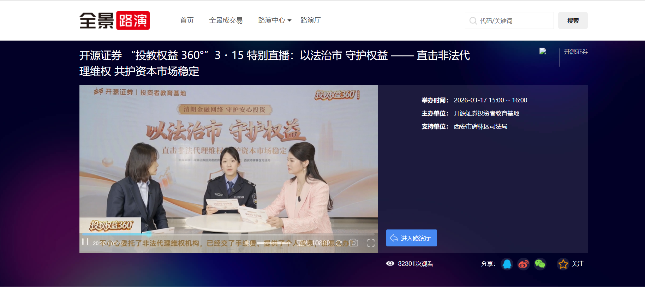Go to 首页 in navigation
Screen dimensions: 645x287
[187, 20]
